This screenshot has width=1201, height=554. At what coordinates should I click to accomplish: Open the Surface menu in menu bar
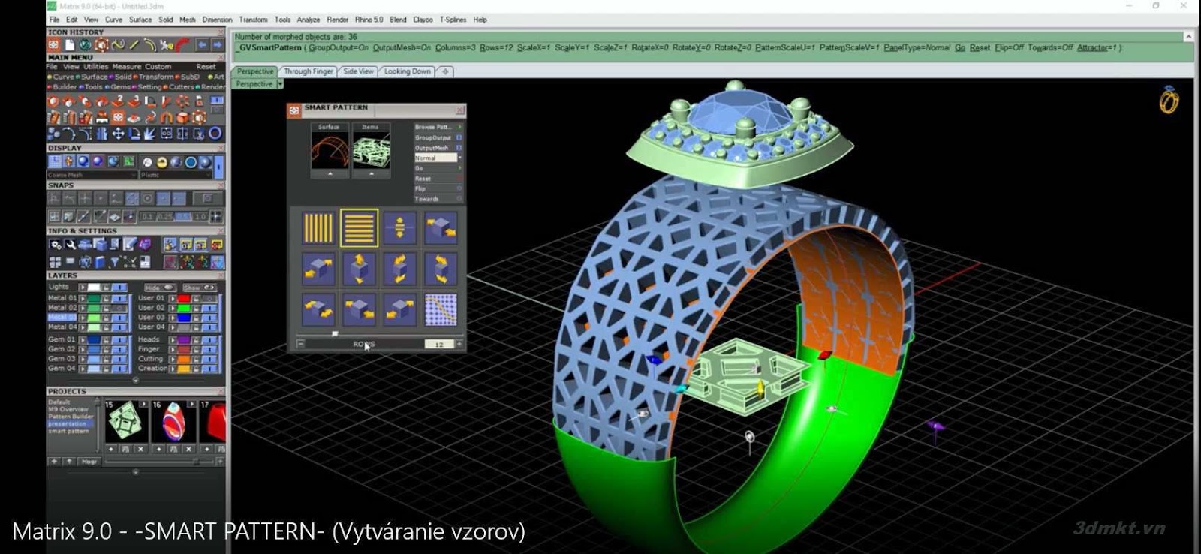[x=140, y=20]
